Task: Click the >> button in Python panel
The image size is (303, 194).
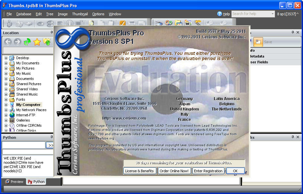Action: click(x=50, y=145)
